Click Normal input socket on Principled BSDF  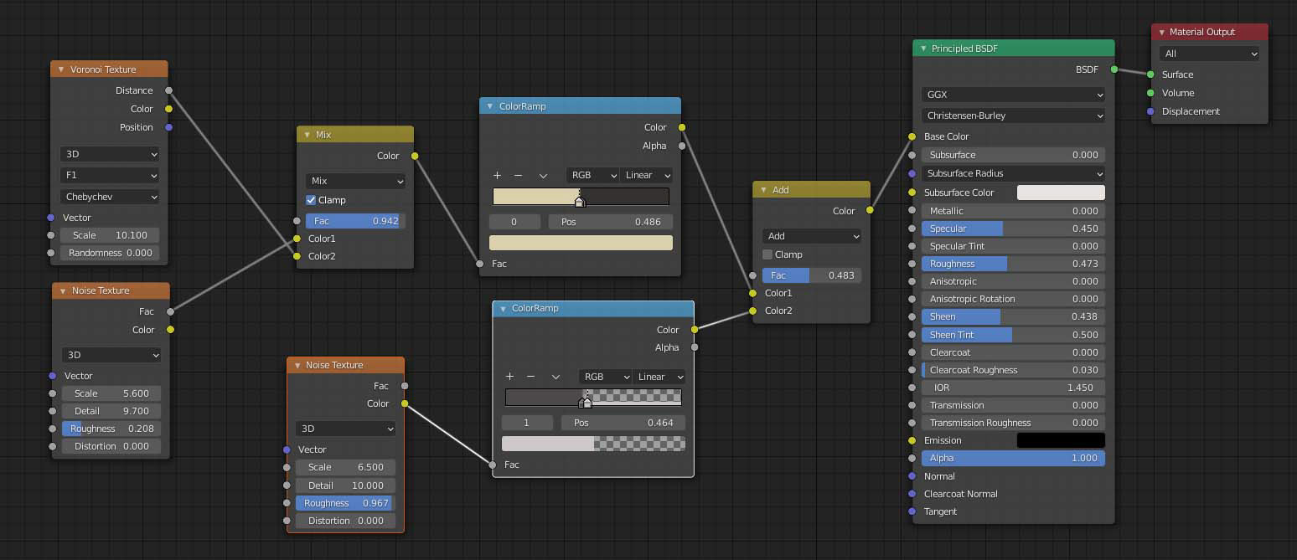[x=912, y=476]
